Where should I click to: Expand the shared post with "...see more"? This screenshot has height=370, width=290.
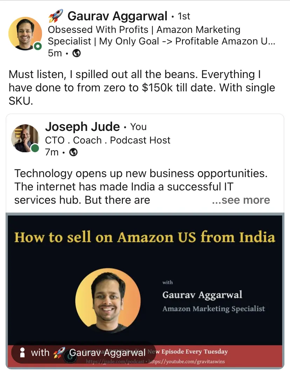(241, 200)
